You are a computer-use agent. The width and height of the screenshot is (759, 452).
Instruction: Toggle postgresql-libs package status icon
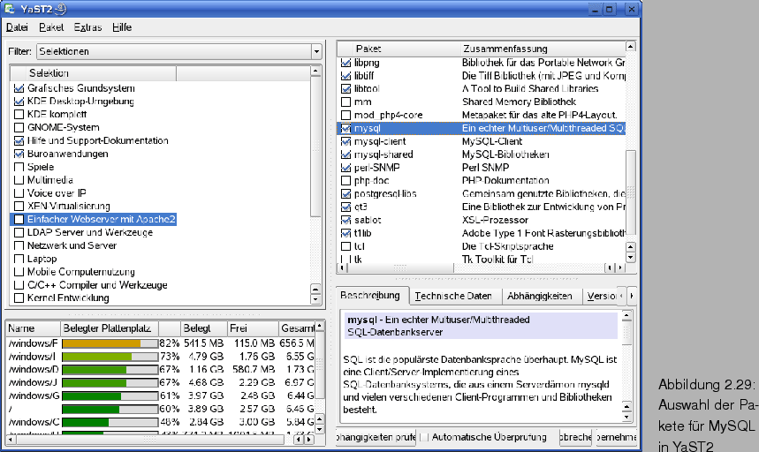coord(345,194)
